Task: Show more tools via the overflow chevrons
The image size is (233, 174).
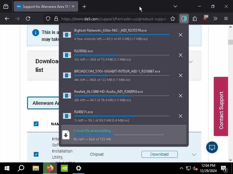Action: [x=215, y=19]
